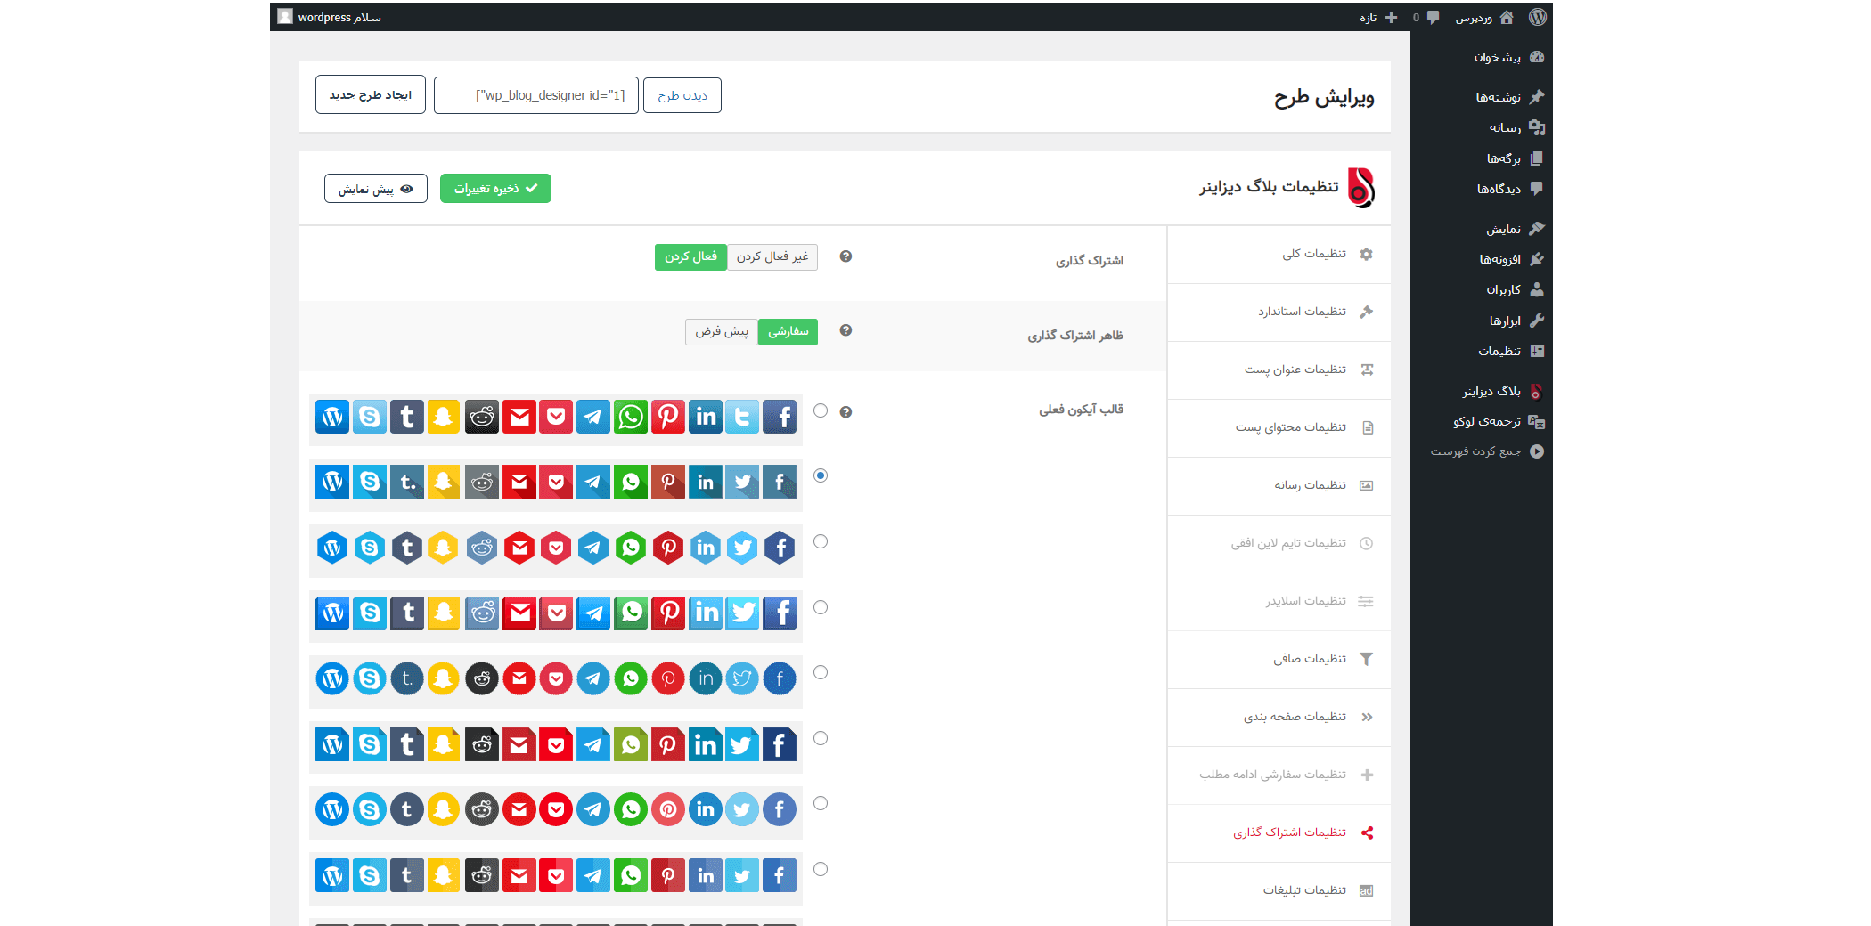This screenshot has height=926, width=1871.
Task: Click help icon next to قالب آیکون فعلی
Action: point(846,411)
